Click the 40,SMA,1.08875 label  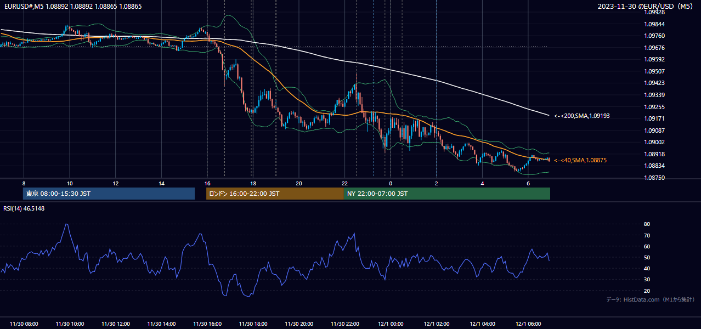580,160
